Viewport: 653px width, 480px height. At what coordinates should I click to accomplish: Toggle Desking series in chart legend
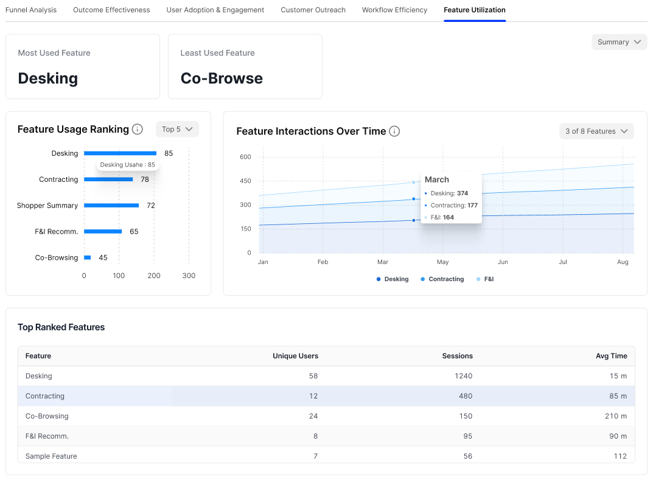pyautogui.click(x=393, y=279)
